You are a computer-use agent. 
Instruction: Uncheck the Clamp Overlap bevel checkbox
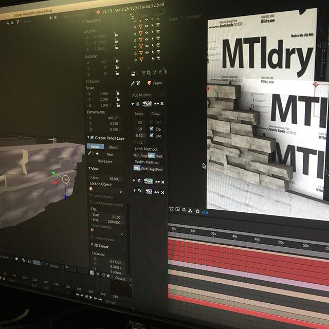tap(152, 129)
